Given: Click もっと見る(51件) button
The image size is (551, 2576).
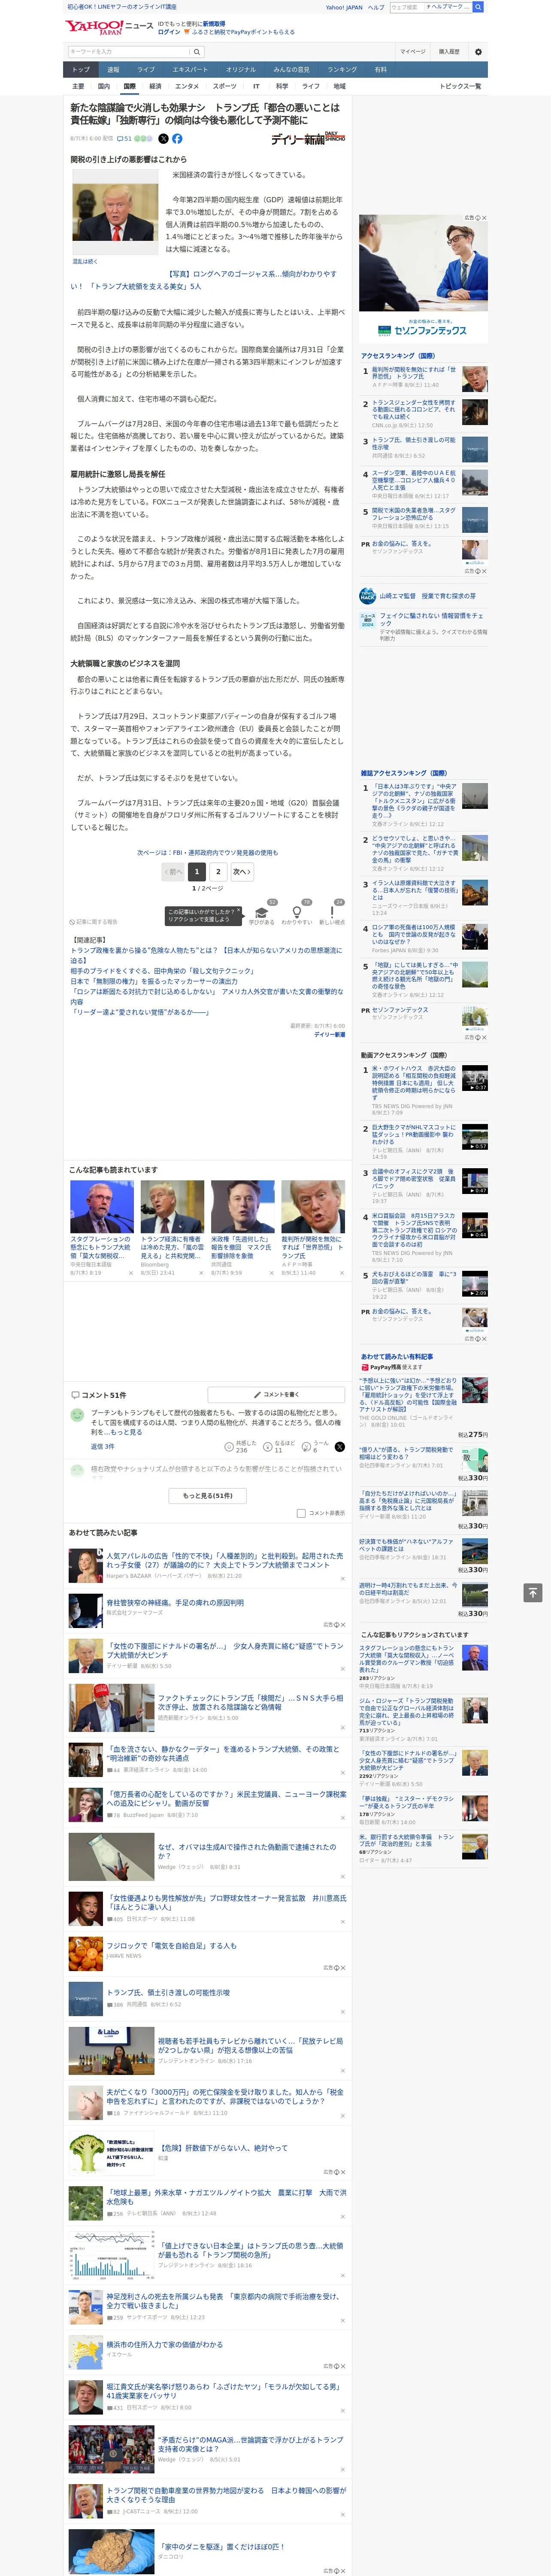Looking at the screenshot, I should point(208,1496).
